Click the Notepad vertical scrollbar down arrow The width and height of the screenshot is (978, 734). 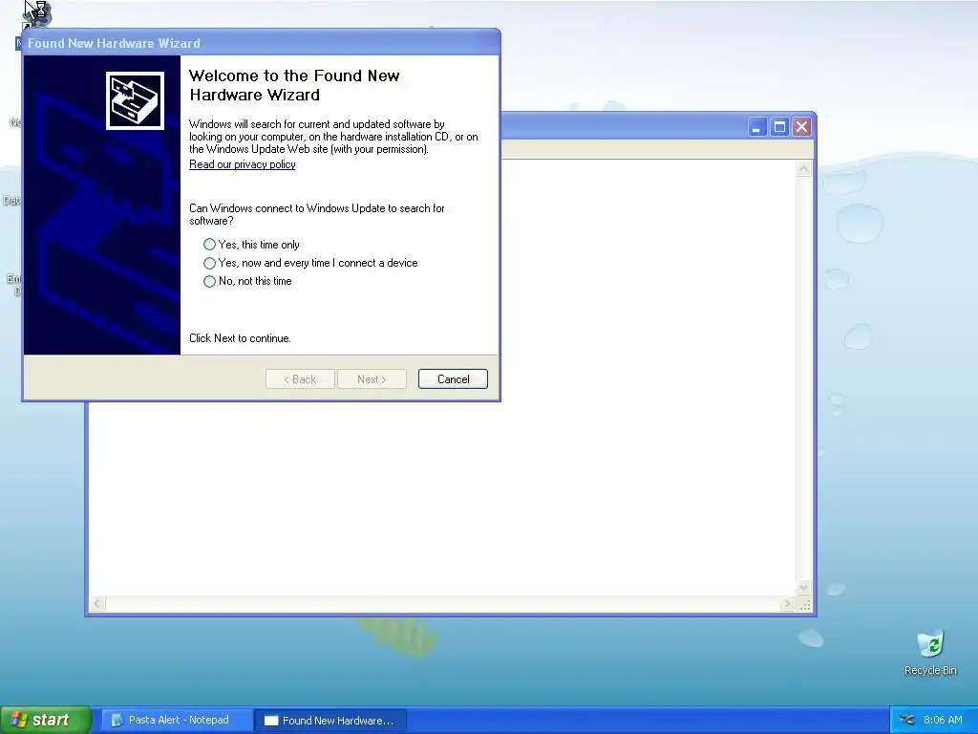coord(803,588)
